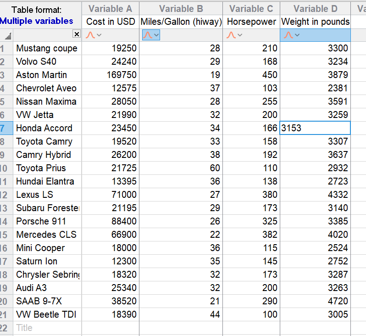Select the row 7 number header

click(5, 128)
